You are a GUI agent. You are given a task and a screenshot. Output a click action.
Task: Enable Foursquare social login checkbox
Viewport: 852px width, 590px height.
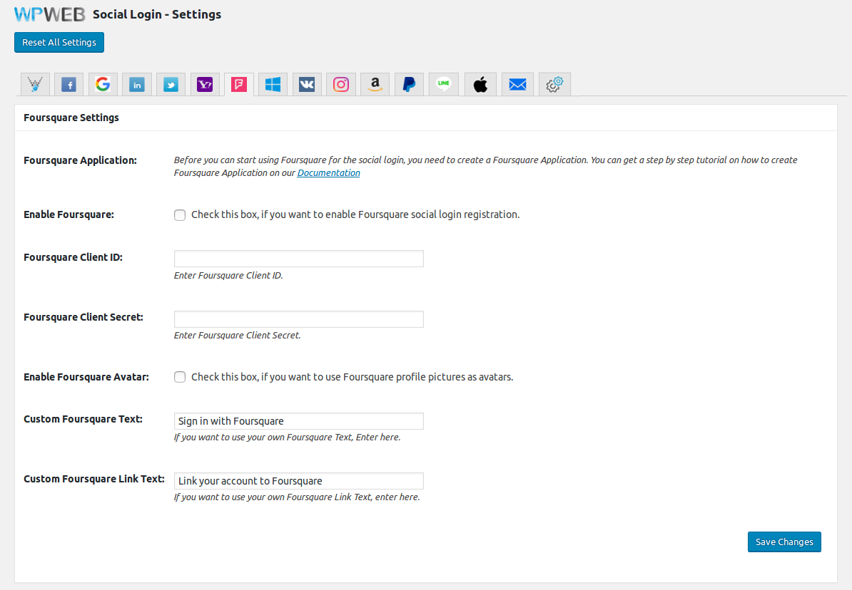point(180,215)
